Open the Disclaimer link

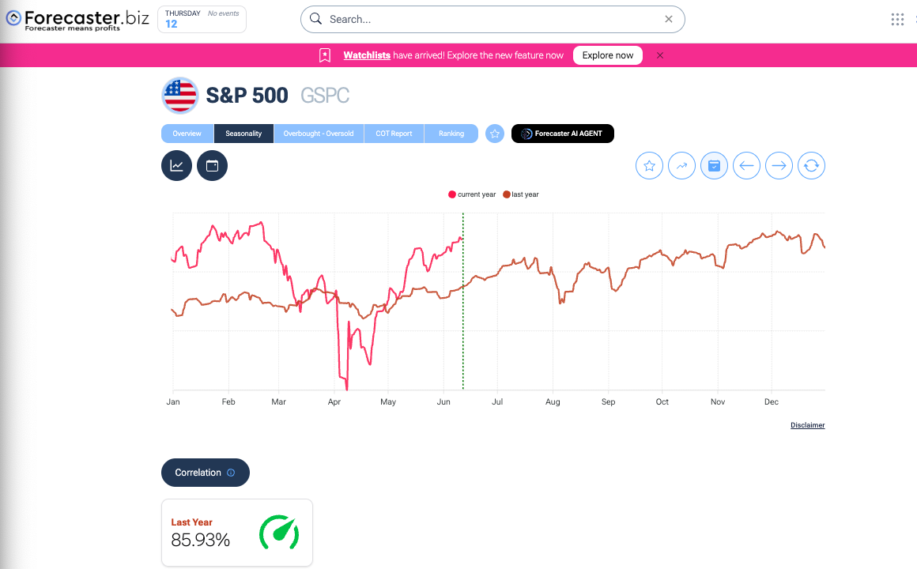807,425
